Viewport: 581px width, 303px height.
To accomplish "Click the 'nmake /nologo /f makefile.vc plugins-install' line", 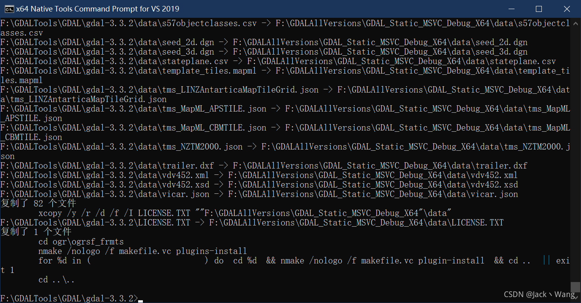I will pyautogui.click(x=142, y=251).
